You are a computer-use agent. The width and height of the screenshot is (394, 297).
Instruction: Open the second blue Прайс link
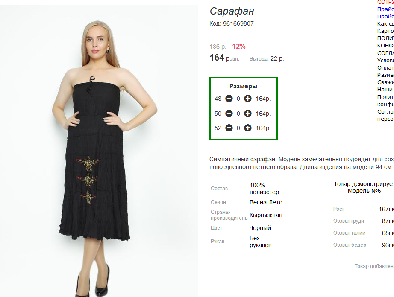coord(385,17)
